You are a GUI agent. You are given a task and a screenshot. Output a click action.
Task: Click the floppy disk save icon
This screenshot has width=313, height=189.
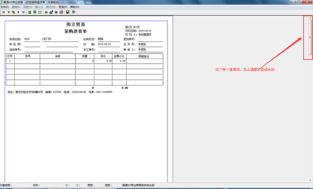pos(68,12)
